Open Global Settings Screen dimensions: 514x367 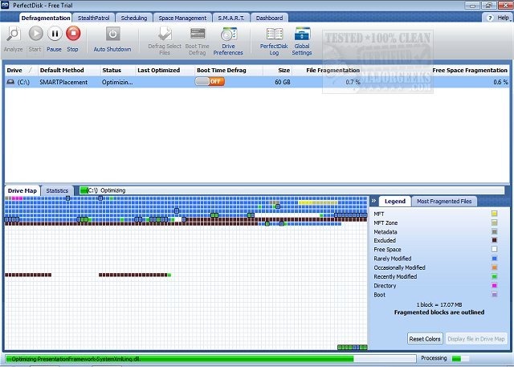point(303,35)
